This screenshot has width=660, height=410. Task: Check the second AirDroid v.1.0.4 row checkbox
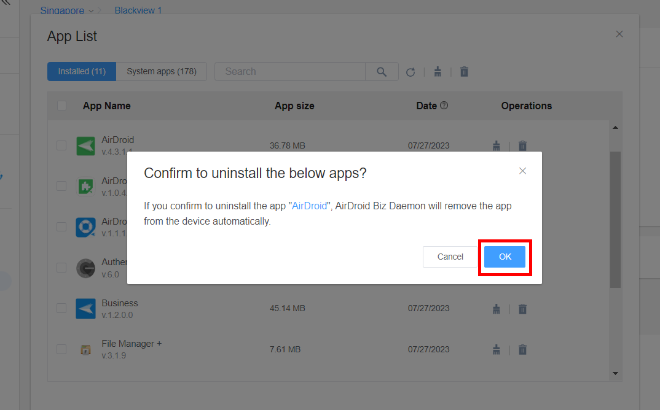coord(61,186)
